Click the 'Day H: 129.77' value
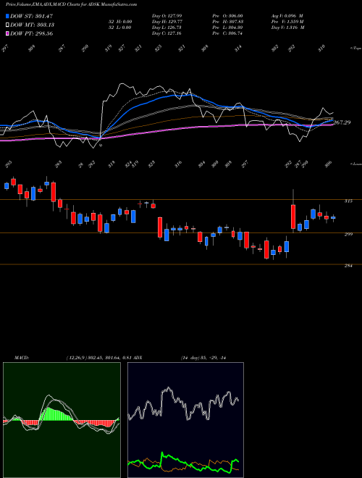The image size is (362, 478). pyautogui.click(x=167, y=22)
